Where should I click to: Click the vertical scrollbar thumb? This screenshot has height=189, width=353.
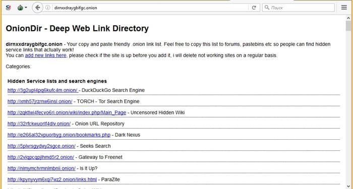tap(348, 26)
